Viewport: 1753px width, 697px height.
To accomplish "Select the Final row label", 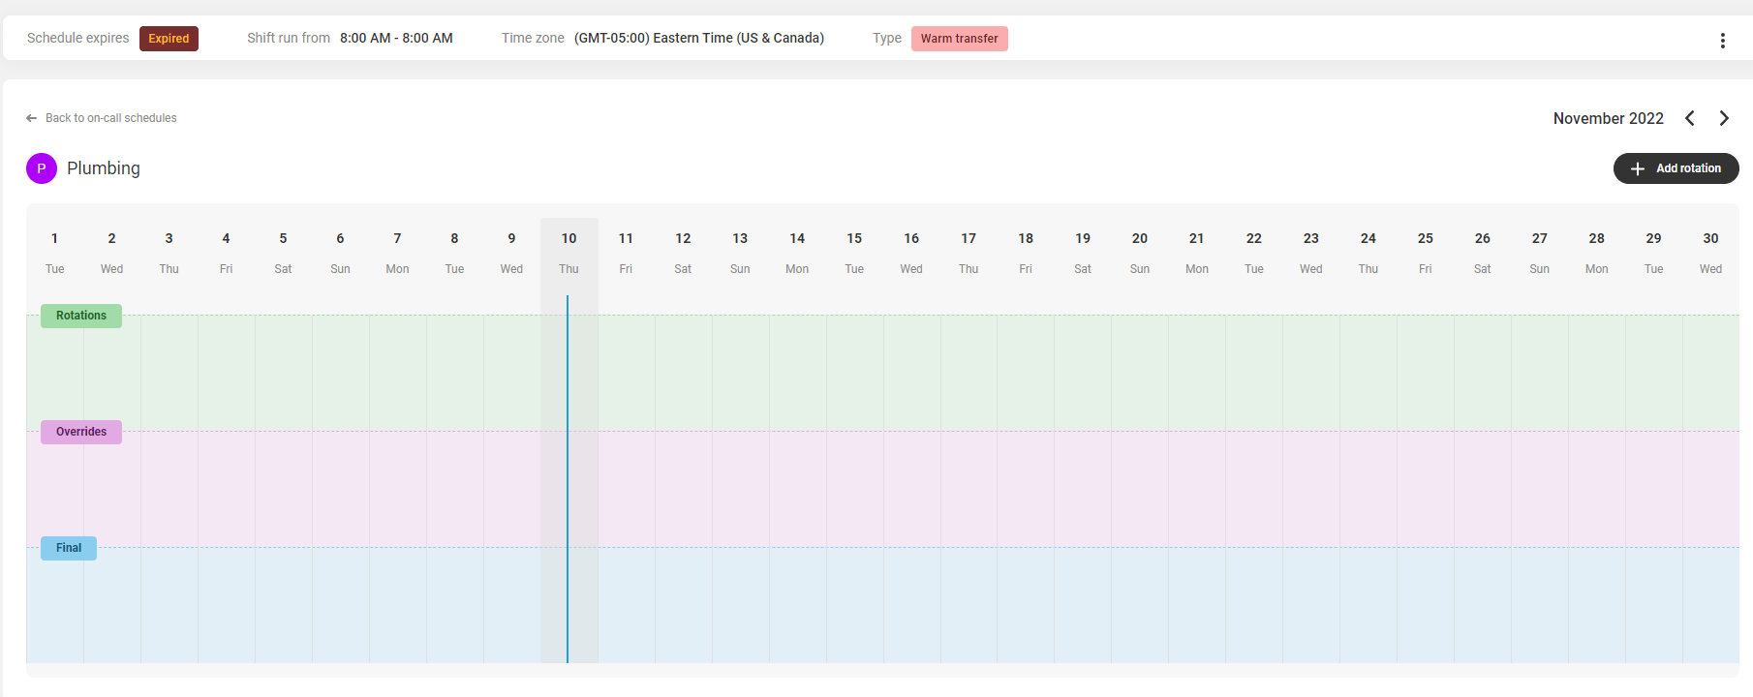I will coord(69,548).
